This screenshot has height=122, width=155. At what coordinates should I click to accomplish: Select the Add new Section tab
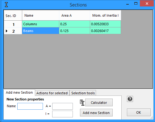(x=19, y=92)
